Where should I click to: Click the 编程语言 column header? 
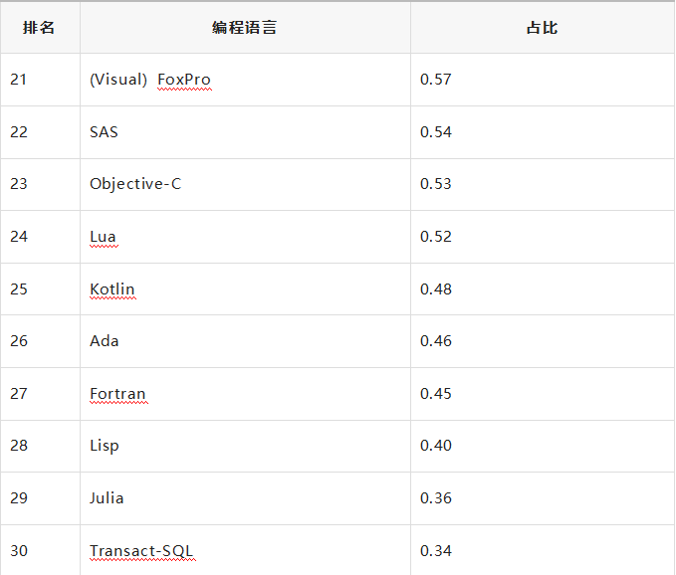pyautogui.click(x=245, y=28)
